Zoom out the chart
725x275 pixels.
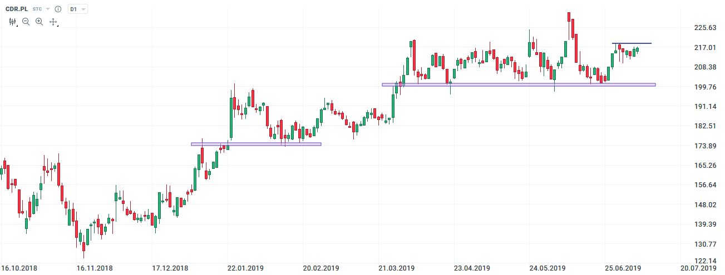tap(26, 22)
